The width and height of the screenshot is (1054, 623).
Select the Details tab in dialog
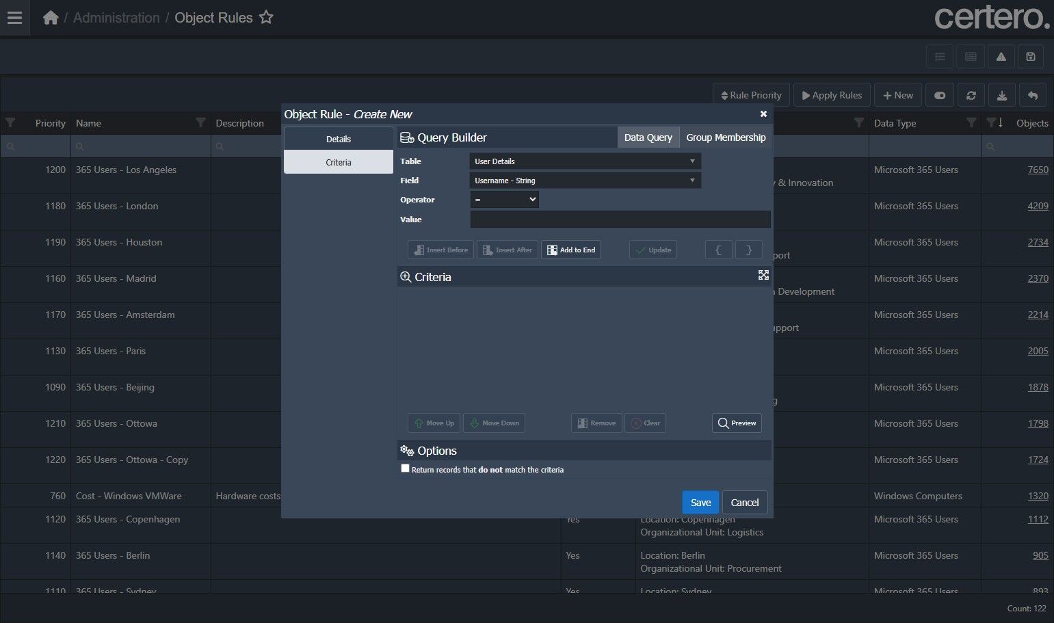pyautogui.click(x=338, y=139)
